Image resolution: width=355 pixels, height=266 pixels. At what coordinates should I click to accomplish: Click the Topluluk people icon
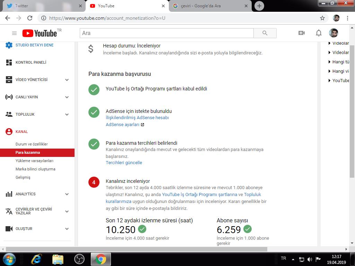(x=9, y=114)
